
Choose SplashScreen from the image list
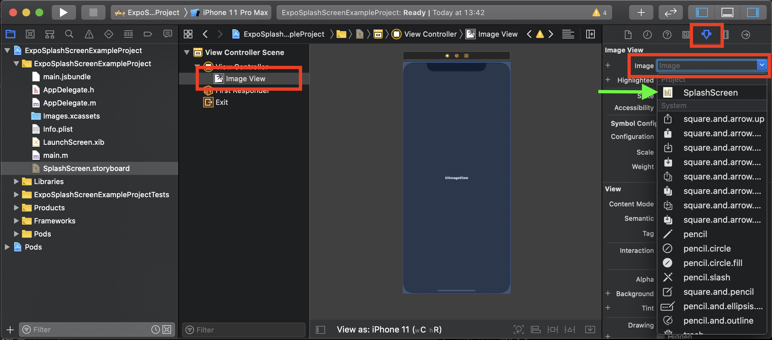pyautogui.click(x=712, y=93)
